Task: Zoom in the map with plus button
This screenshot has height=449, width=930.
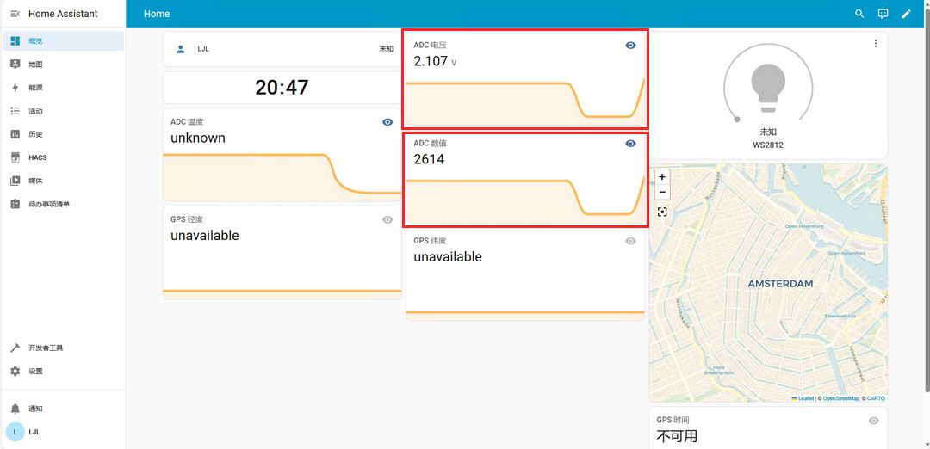Action: [x=662, y=176]
